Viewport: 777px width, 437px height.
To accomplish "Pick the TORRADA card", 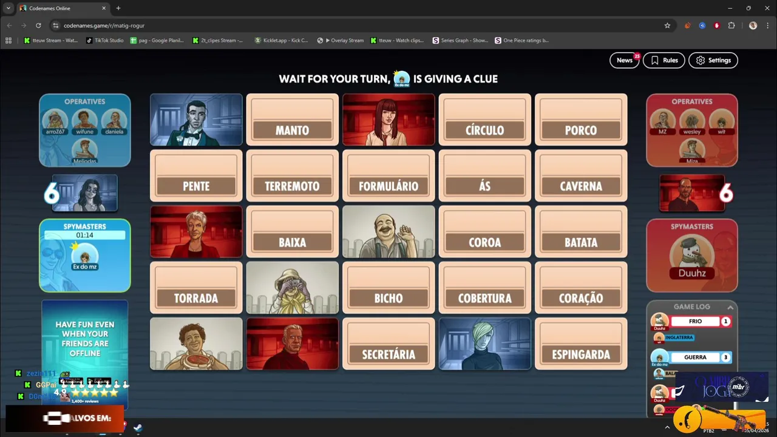I will click(x=196, y=288).
